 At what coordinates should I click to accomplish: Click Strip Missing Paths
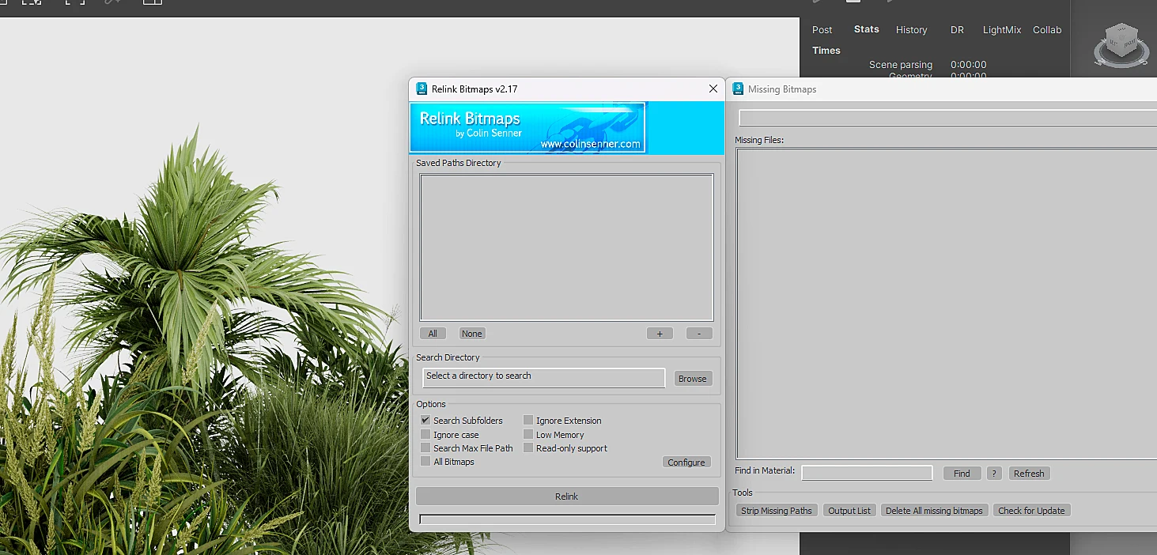click(777, 511)
